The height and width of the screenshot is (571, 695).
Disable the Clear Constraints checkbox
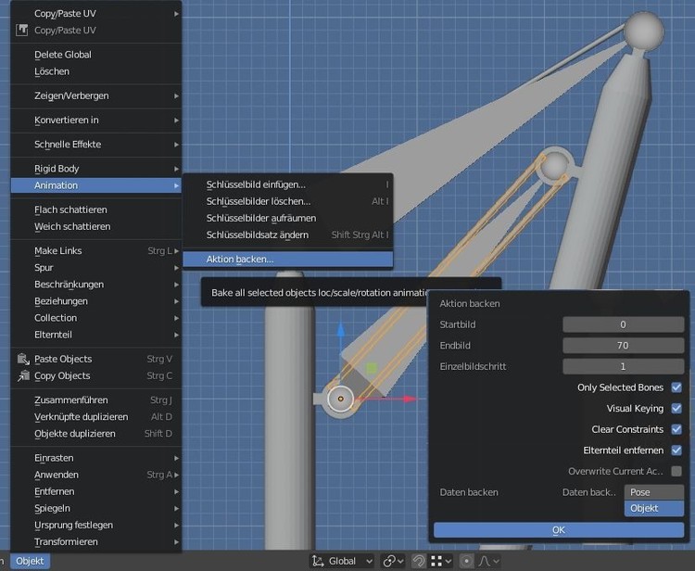[676, 429]
